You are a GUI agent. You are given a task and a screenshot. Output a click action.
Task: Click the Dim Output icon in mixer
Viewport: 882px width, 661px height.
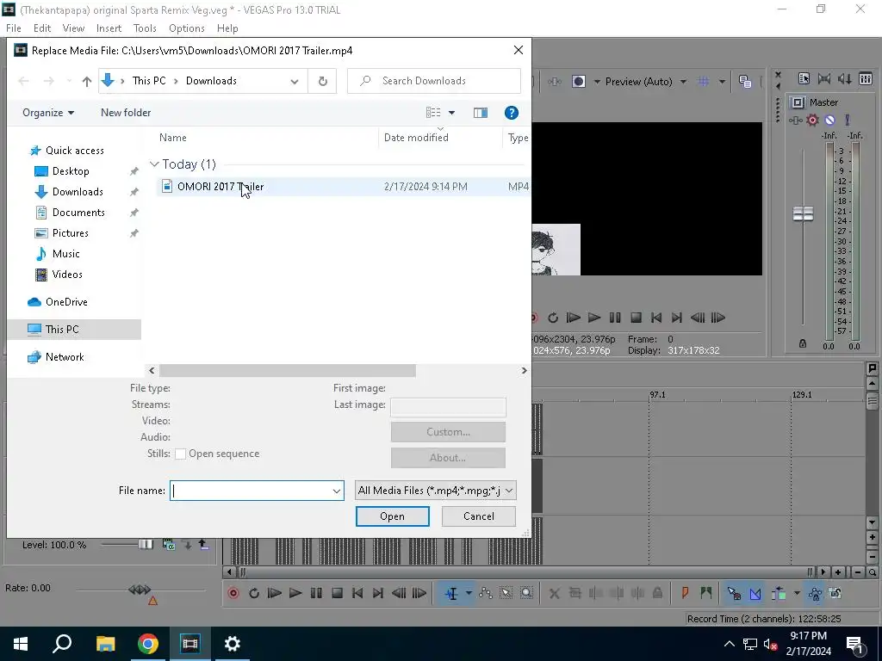point(845,78)
